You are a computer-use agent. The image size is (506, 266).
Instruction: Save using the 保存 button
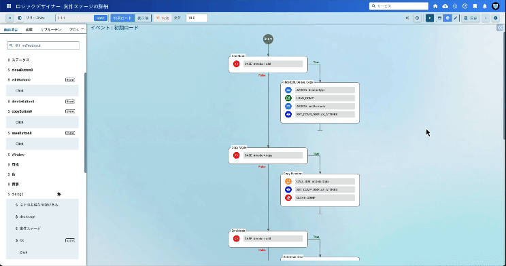(471, 18)
